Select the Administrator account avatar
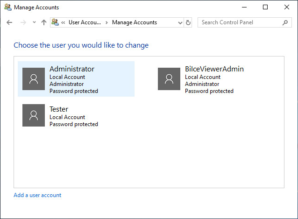Viewport: 298px width, 219px height. click(34, 79)
